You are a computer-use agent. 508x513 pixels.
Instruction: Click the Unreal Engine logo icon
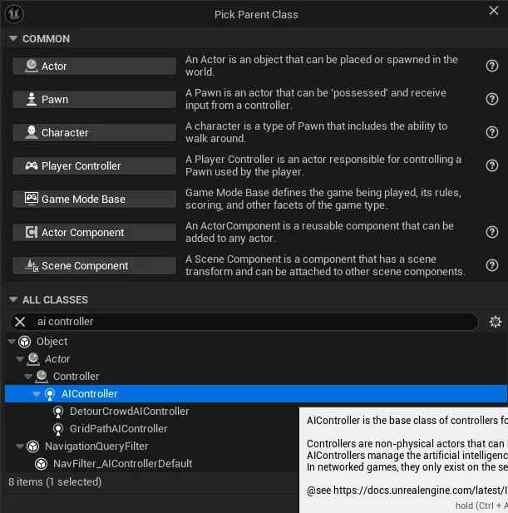coord(14,14)
